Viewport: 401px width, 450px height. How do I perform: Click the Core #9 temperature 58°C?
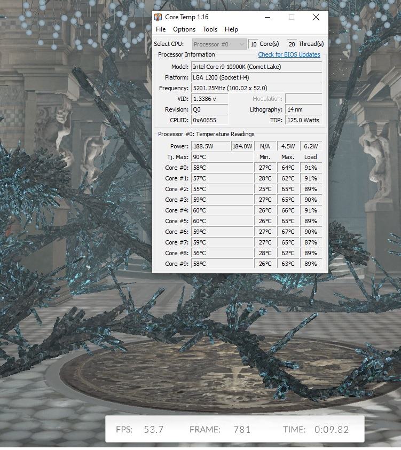pyautogui.click(x=222, y=264)
